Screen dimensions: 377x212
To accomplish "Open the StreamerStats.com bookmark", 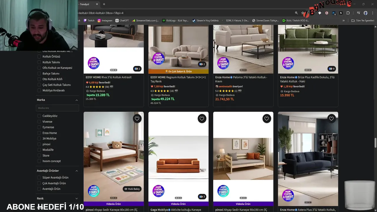I will tap(145, 21).
